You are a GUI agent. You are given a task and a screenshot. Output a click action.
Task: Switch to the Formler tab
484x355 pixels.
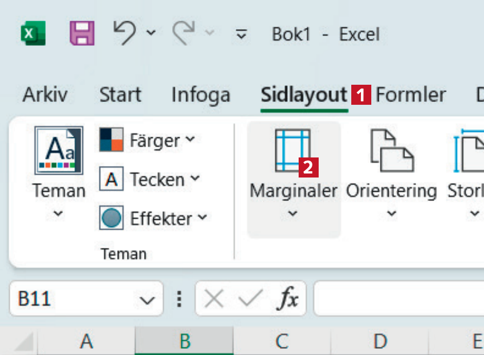pyautogui.click(x=410, y=94)
